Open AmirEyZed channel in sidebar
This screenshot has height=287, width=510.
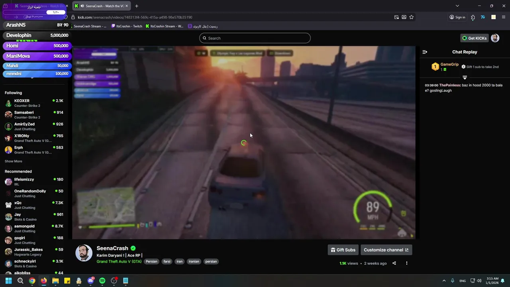[x=34, y=126]
